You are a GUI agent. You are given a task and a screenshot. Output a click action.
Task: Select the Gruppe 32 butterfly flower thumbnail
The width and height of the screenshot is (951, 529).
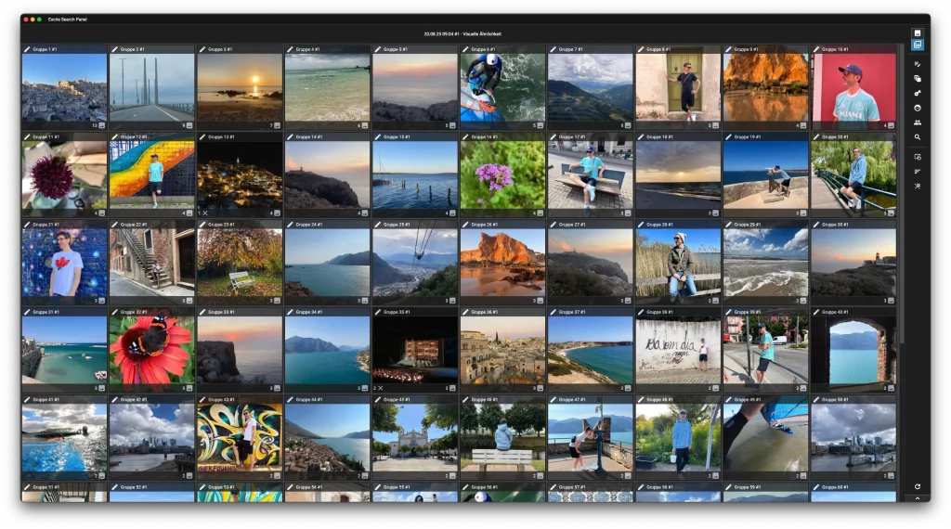[151, 349]
